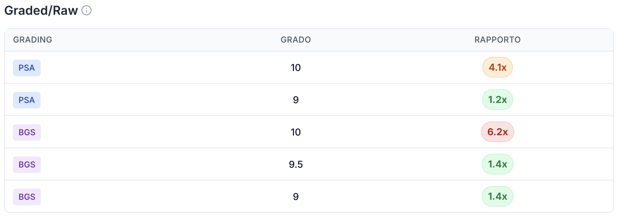Image resolution: width=620 pixels, height=221 pixels.
Task: Click the info icon beside Graded/Raw
Action: (86, 10)
